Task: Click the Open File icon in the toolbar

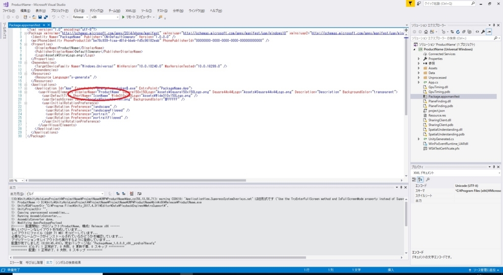Action: [x=34, y=17]
